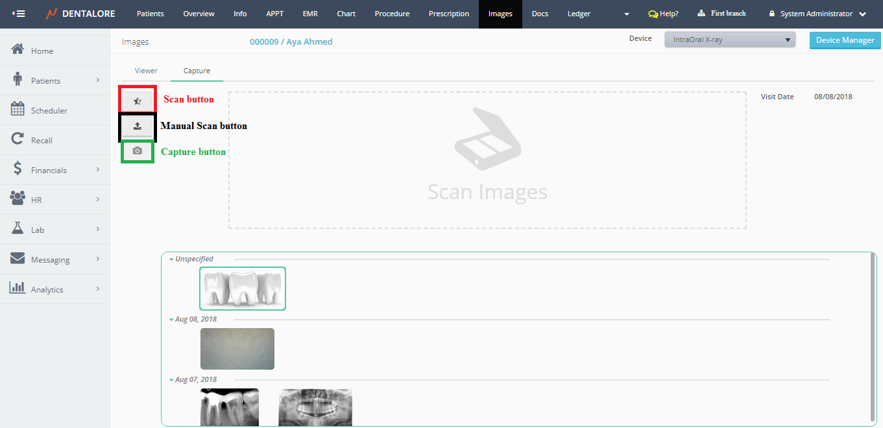The image size is (883, 428).
Task: Switch to the Viewer tab
Action: 146,71
